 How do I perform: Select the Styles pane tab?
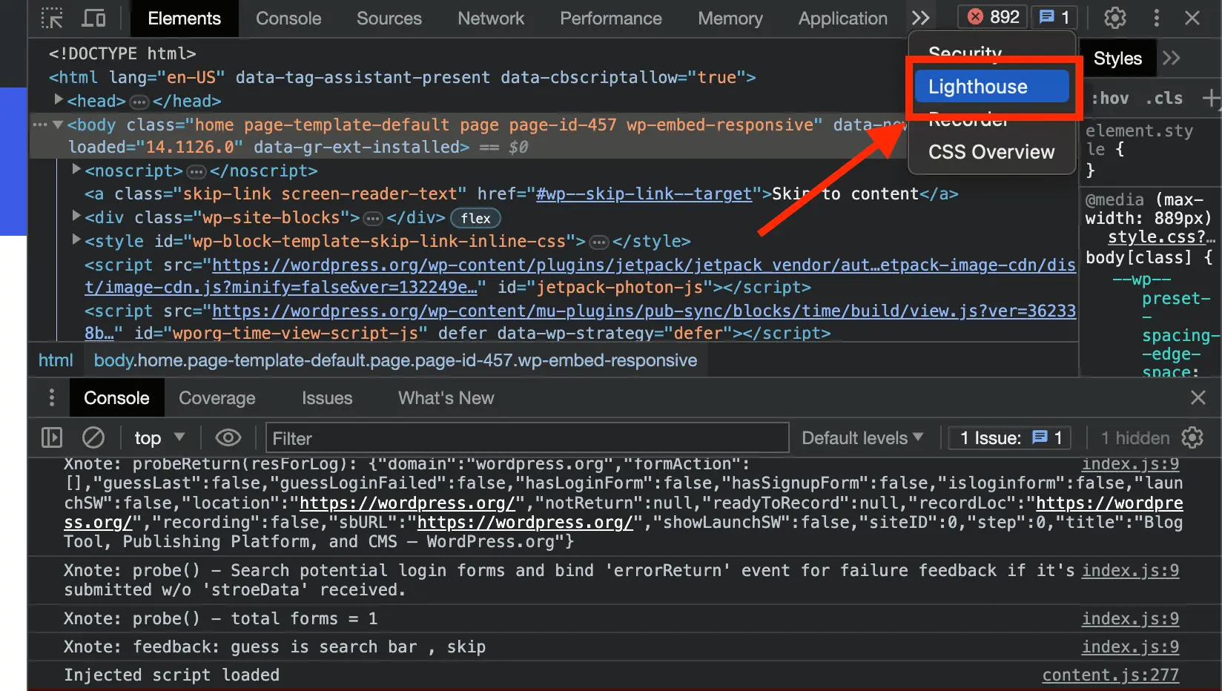point(1117,59)
